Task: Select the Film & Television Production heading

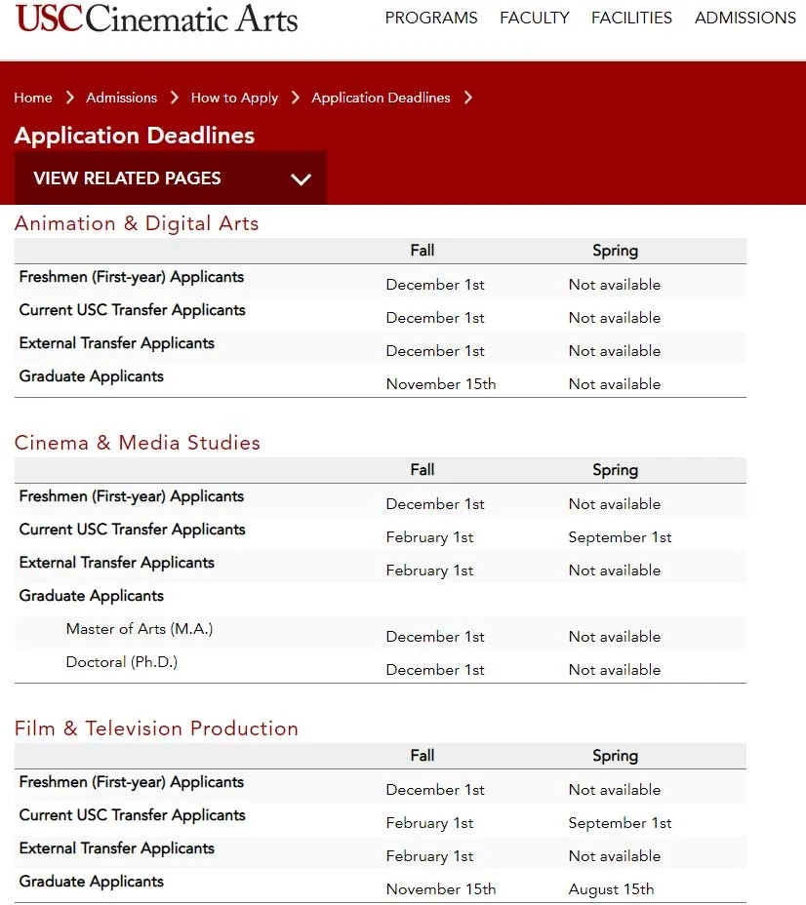Action: tap(156, 728)
